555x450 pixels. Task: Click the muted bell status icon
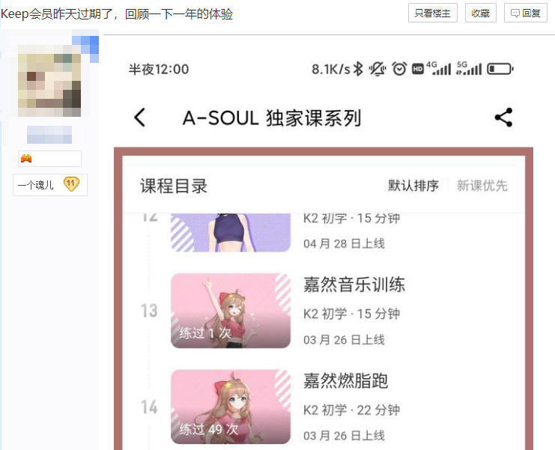(x=377, y=69)
